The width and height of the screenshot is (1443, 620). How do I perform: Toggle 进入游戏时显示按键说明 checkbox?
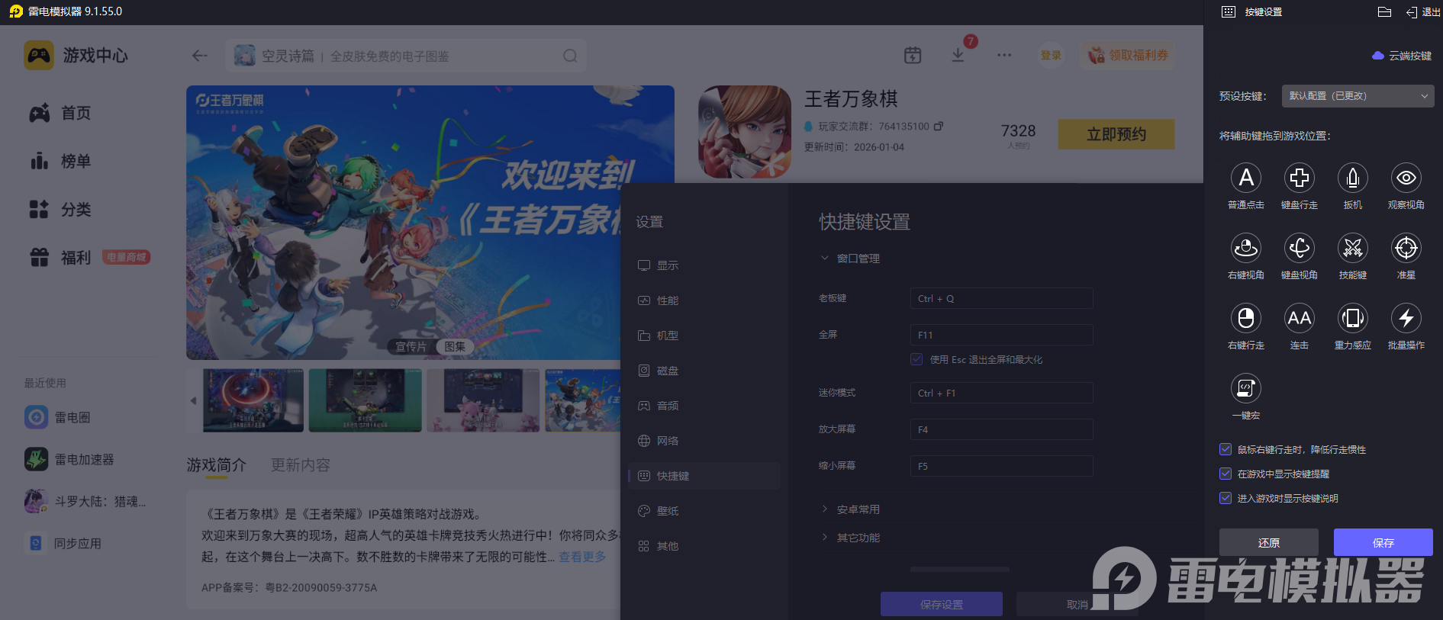(1226, 498)
